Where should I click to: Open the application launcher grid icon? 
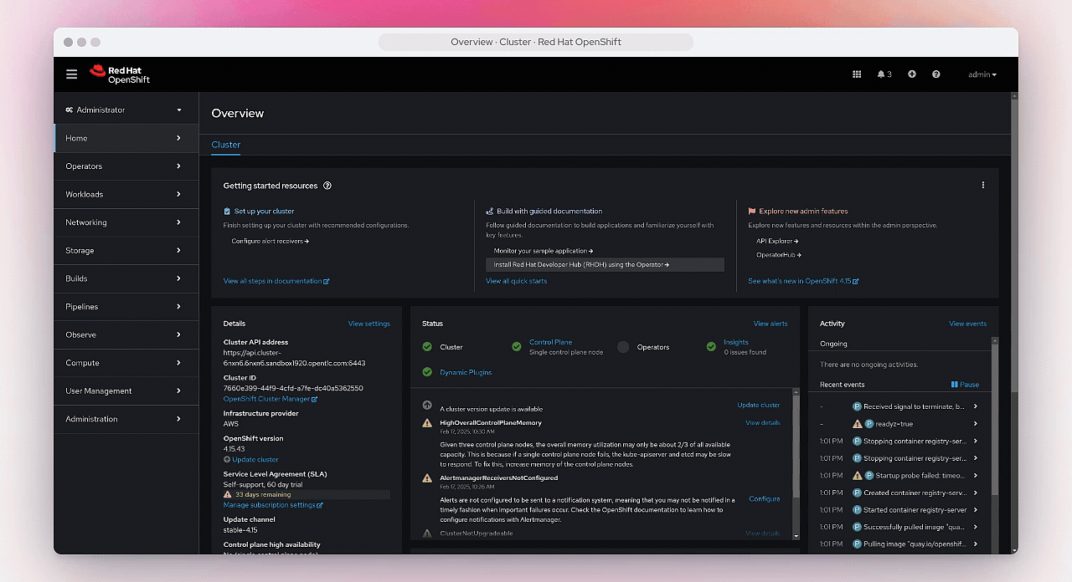point(857,74)
